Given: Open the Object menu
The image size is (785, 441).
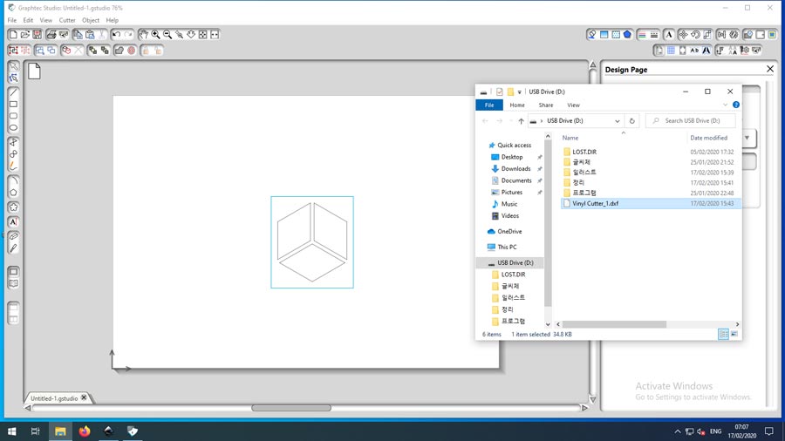Looking at the screenshot, I should coord(91,21).
